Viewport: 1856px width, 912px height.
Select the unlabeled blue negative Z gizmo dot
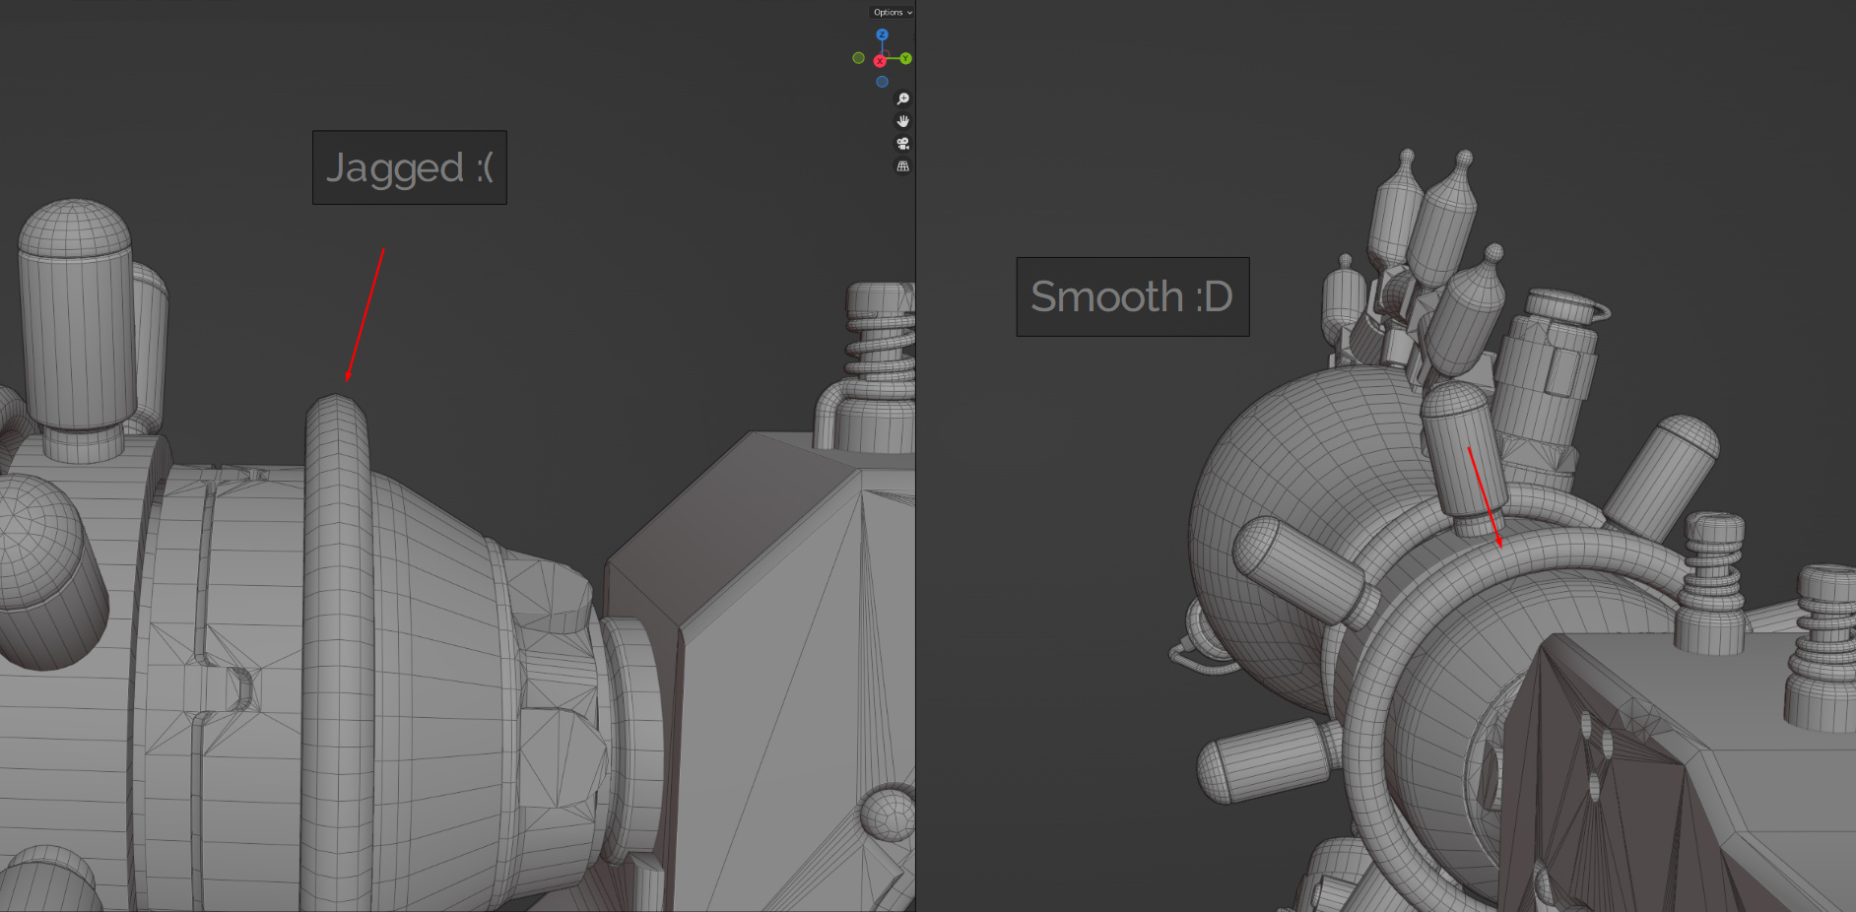[x=882, y=82]
